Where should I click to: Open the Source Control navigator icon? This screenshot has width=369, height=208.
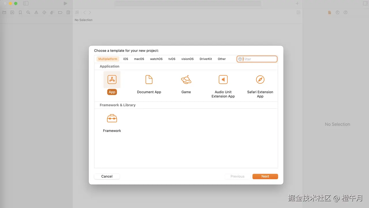click(12, 12)
